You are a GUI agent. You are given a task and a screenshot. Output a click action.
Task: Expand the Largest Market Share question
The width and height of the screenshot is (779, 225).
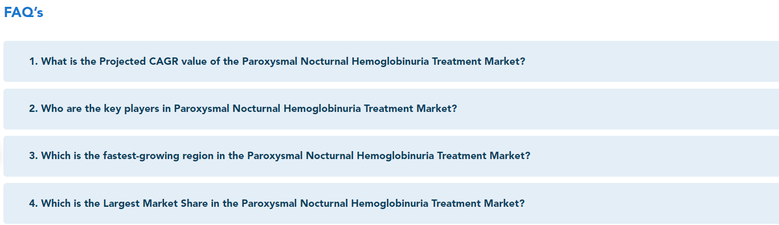tap(391, 203)
